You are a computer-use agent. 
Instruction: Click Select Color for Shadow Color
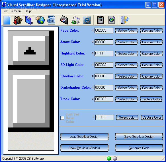click(126, 76)
